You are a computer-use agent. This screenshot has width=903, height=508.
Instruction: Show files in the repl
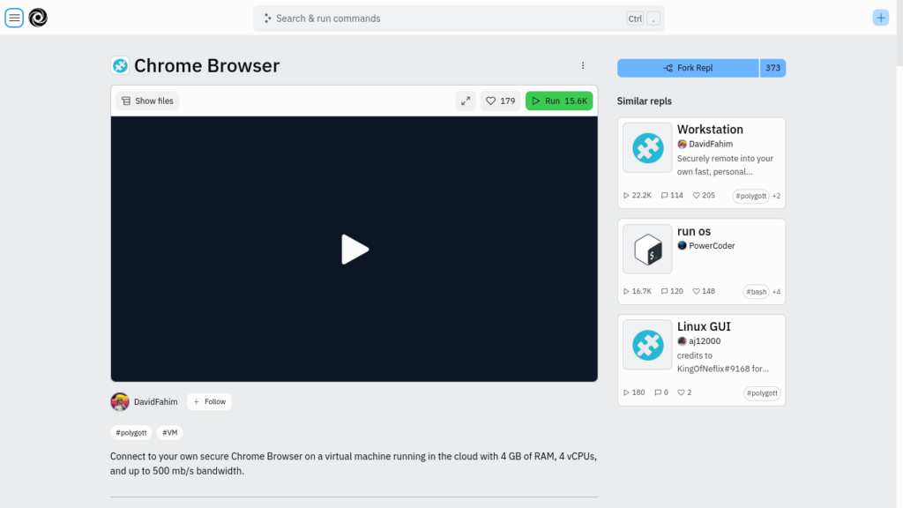coord(147,101)
